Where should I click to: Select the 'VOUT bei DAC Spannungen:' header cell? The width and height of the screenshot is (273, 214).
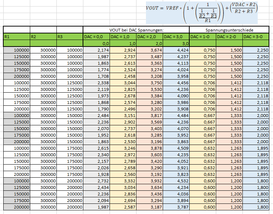tap(136, 30)
